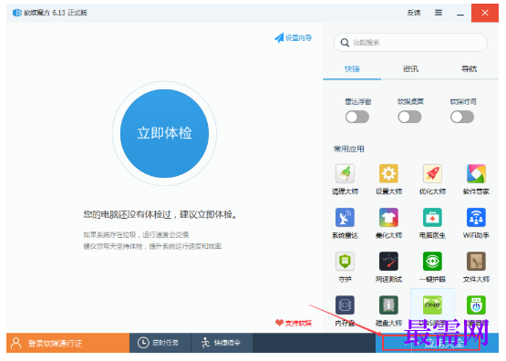Image resolution: width=506 pixels, height=361 pixels.
Task: Open the hamburger menu in title bar
Action: pyautogui.click(x=439, y=13)
